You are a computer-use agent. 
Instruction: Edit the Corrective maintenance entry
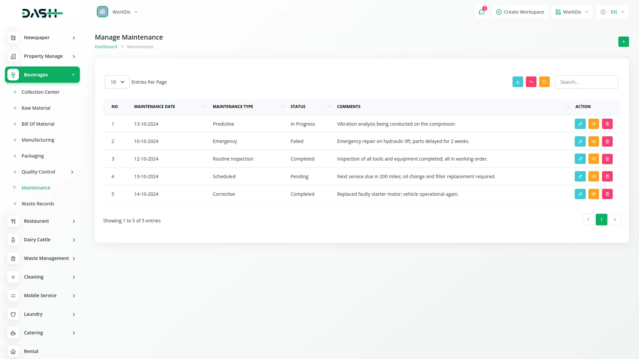point(580,194)
